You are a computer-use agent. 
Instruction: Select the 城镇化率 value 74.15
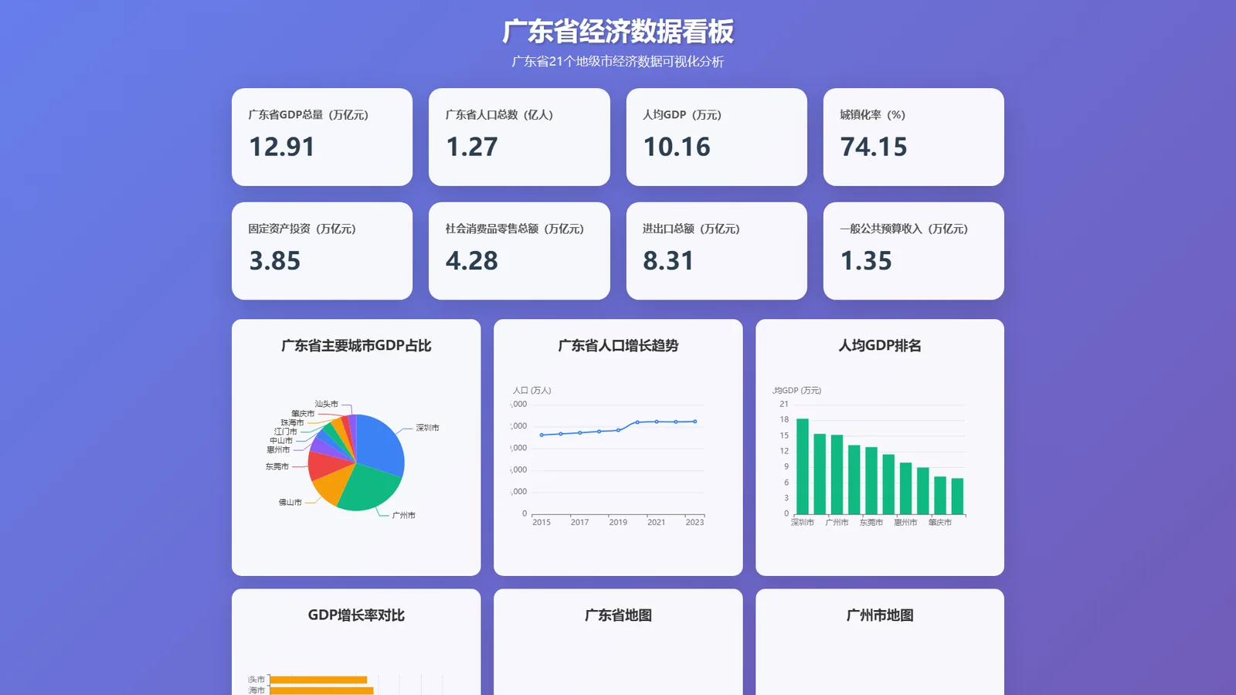874,147
